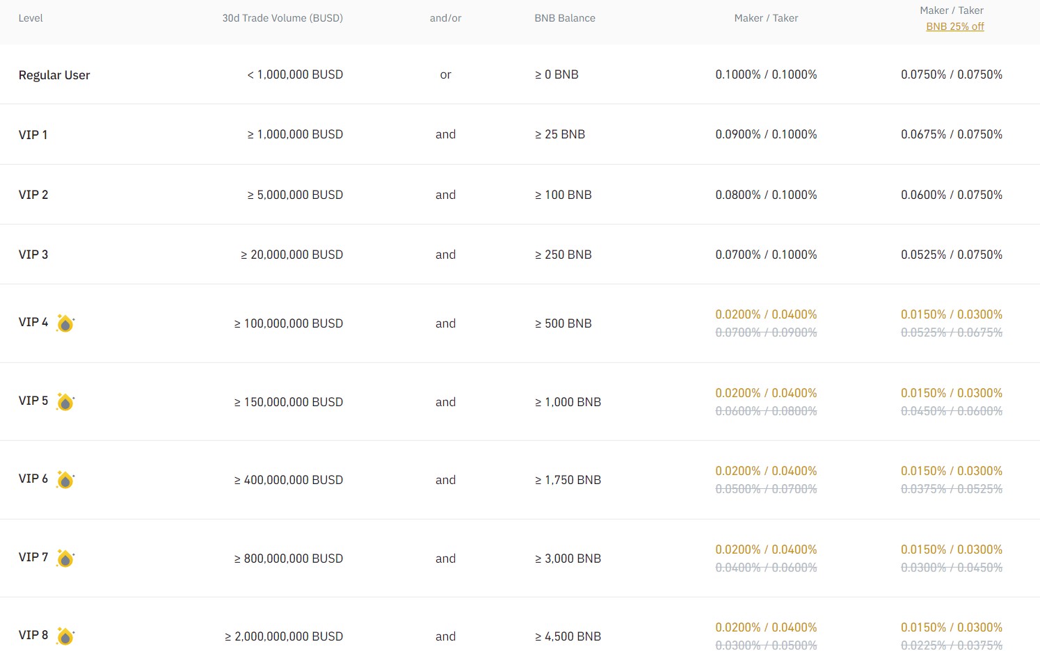Click VIP 4 discounted fee 0.0200% / 0.0400%
This screenshot has width=1040, height=651.
[766, 314]
